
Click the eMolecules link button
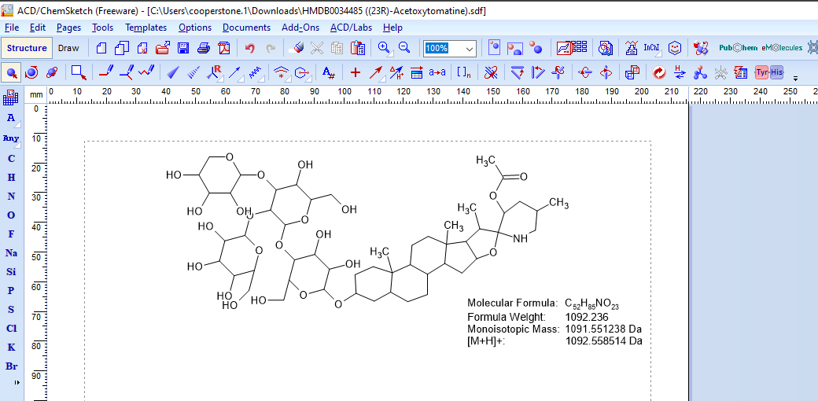coord(781,48)
